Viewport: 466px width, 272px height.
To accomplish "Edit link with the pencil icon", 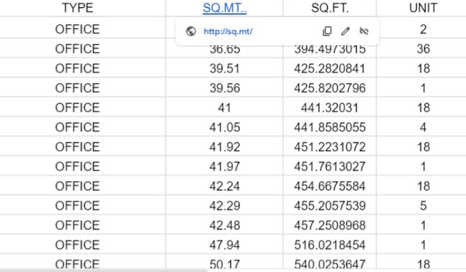I will (x=346, y=31).
